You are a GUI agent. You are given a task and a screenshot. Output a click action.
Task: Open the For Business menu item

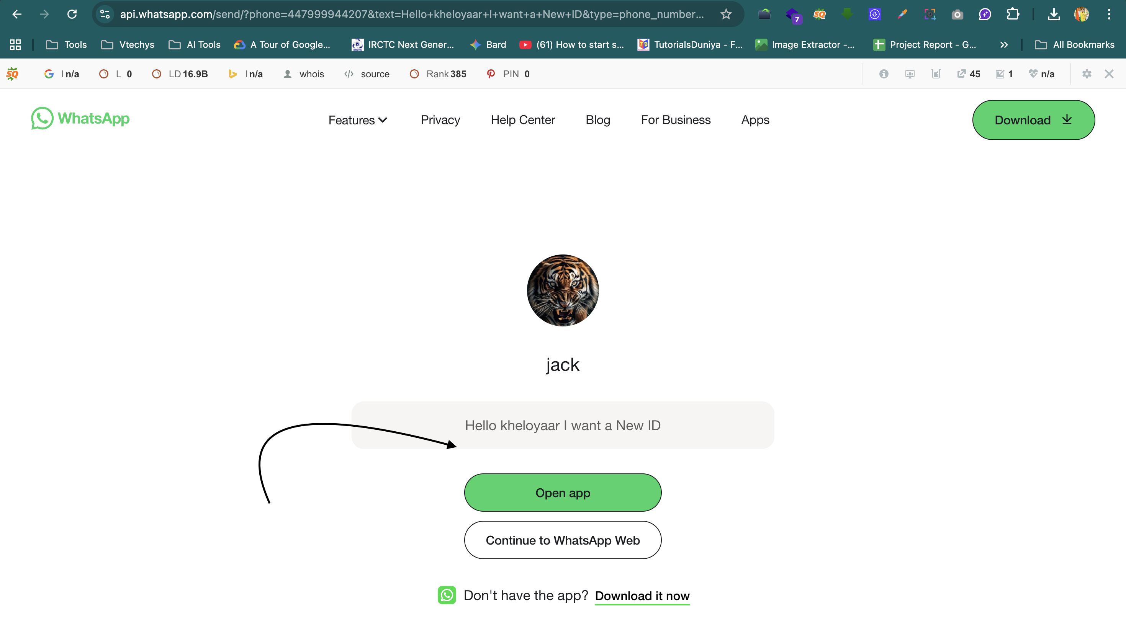pos(675,120)
